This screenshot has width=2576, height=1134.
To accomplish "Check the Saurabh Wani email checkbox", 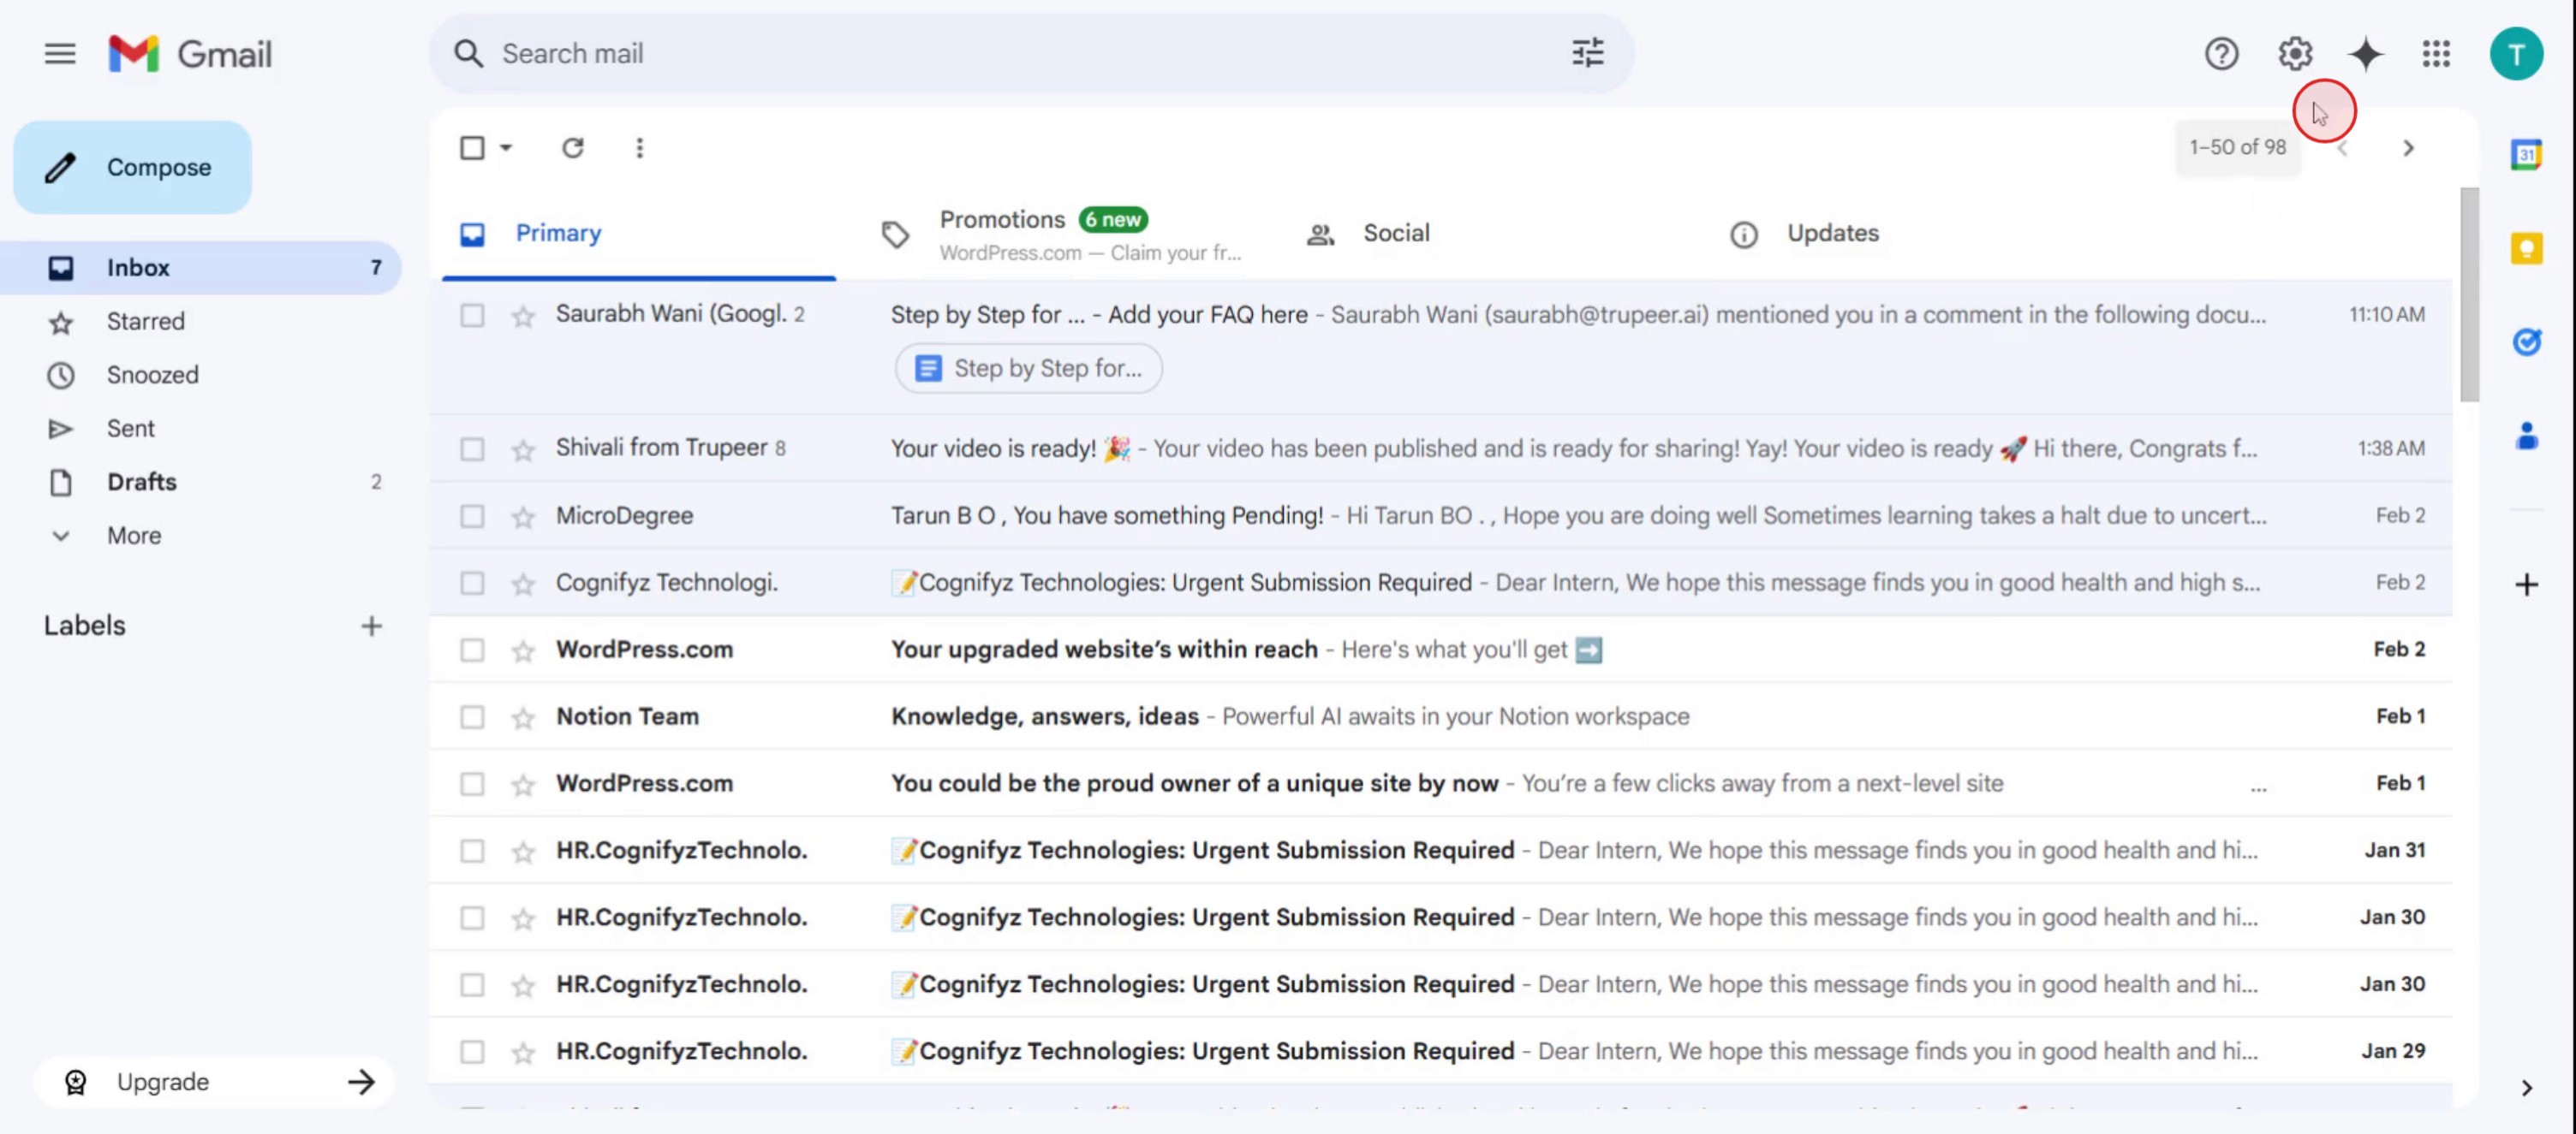I will [x=472, y=316].
